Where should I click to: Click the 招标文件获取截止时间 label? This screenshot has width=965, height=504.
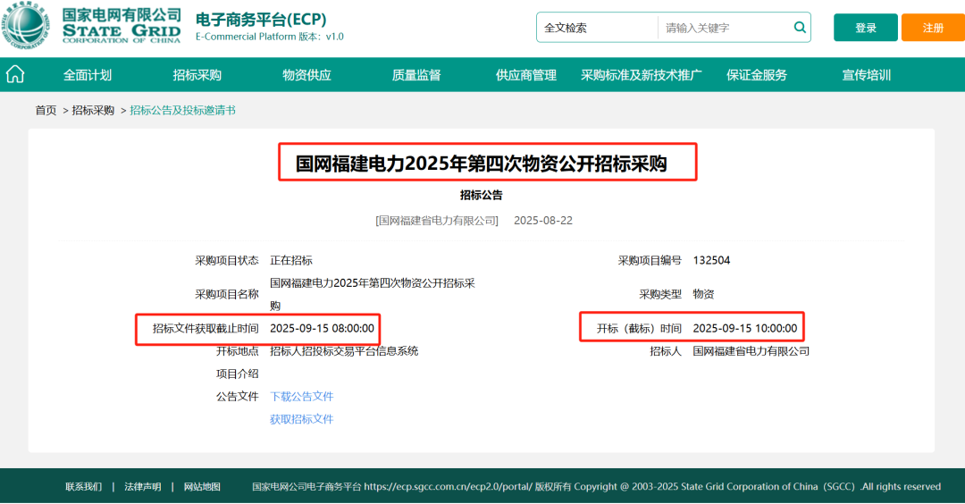tap(206, 328)
